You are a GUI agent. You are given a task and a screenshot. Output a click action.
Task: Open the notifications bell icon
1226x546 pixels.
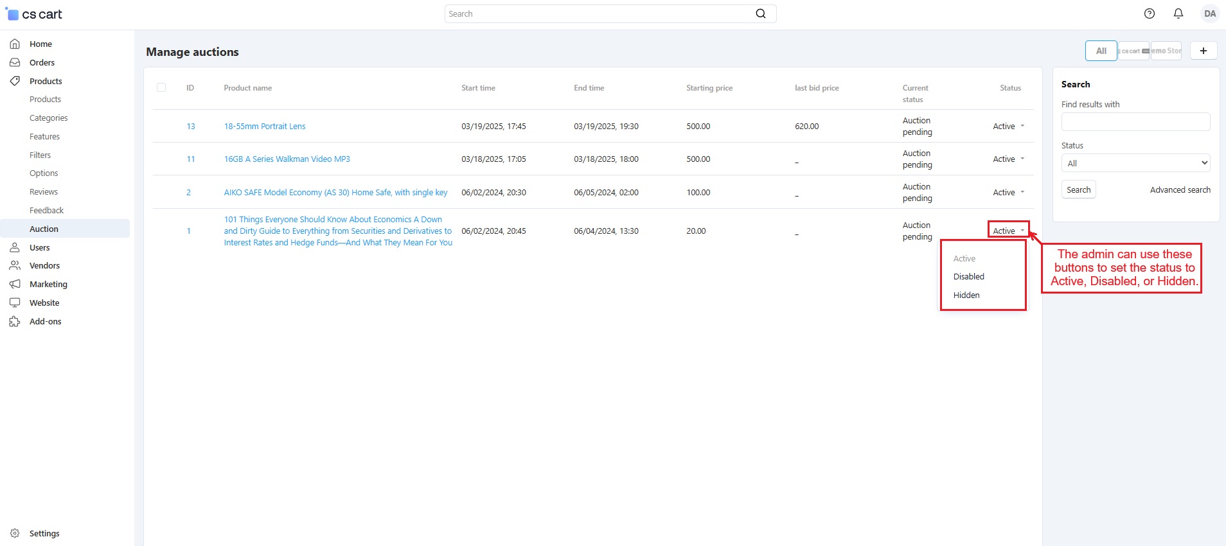click(1178, 13)
